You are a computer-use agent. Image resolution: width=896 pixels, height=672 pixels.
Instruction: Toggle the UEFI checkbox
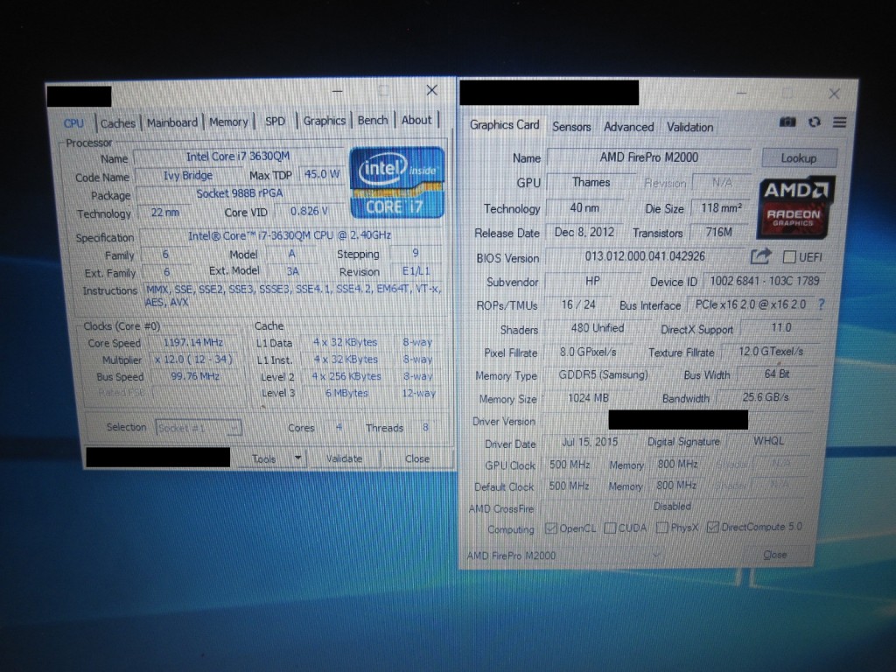[789, 257]
